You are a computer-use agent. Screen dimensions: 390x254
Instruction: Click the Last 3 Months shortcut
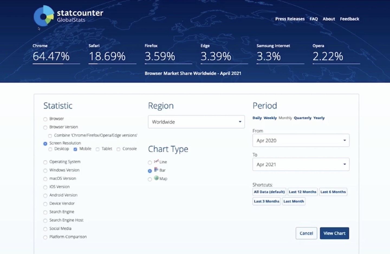point(266,201)
